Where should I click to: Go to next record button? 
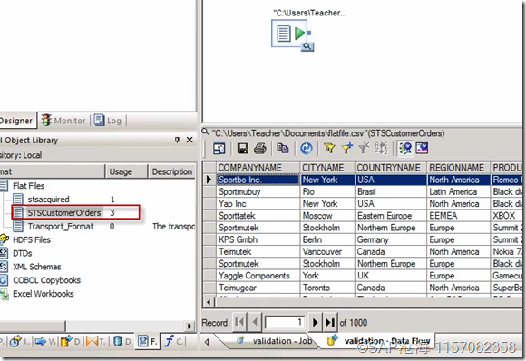[x=315, y=322]
